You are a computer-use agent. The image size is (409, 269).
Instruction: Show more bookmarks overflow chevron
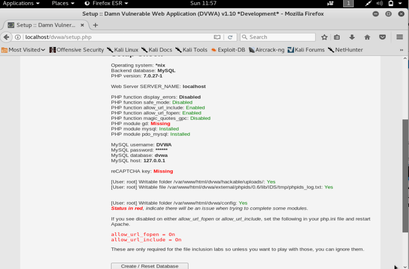pyautogui.click(x=401, y=50)
